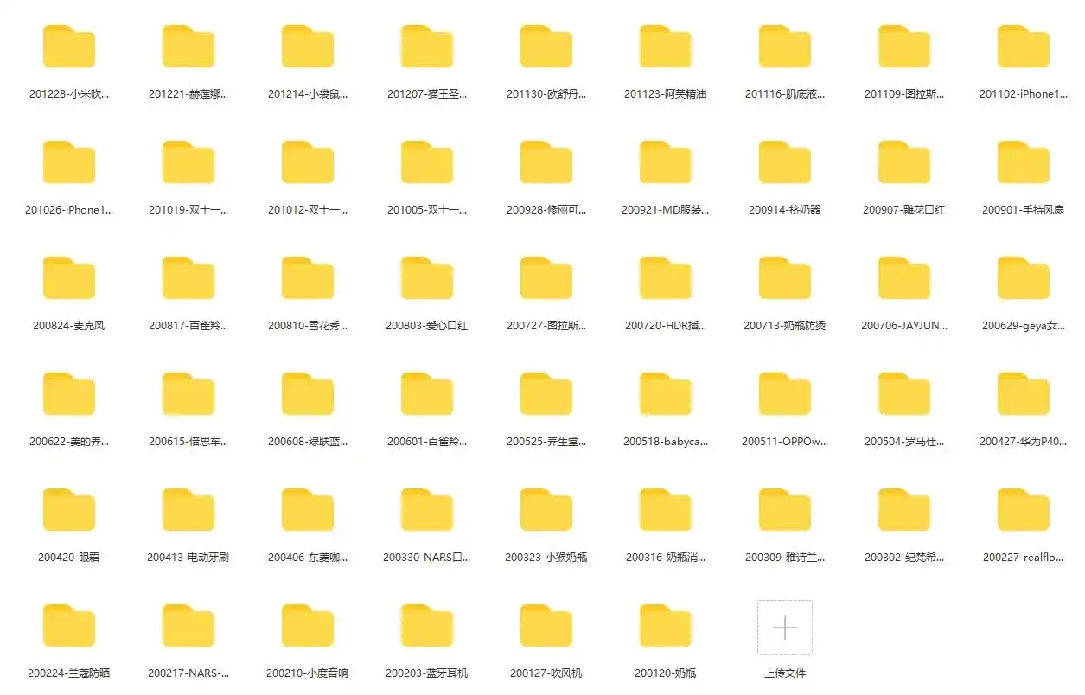Screen dimensions: 1085x695
Task: Click the 上传文件 label text
Action: pyautogui.click(x=784, y=673)
